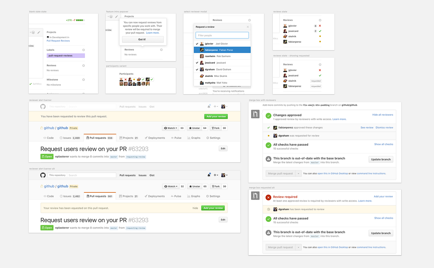Screen dimensions: 434x268
Task: Click the Reviews gear in feature intro popover panel
Action: click(161, 50)
